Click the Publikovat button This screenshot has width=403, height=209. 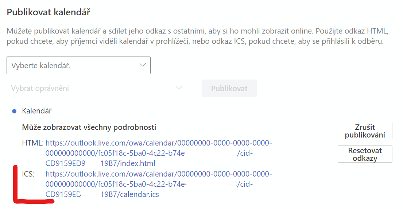(229, 88)
